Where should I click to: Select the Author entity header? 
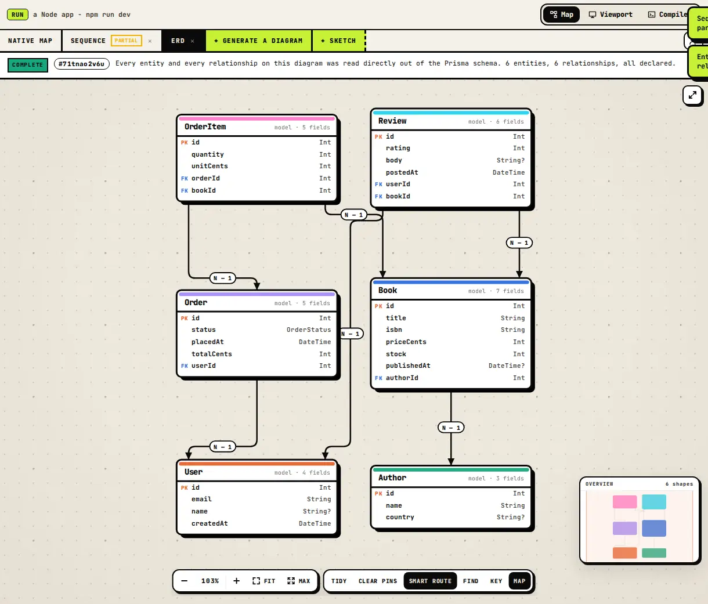(x=451, y=478)
